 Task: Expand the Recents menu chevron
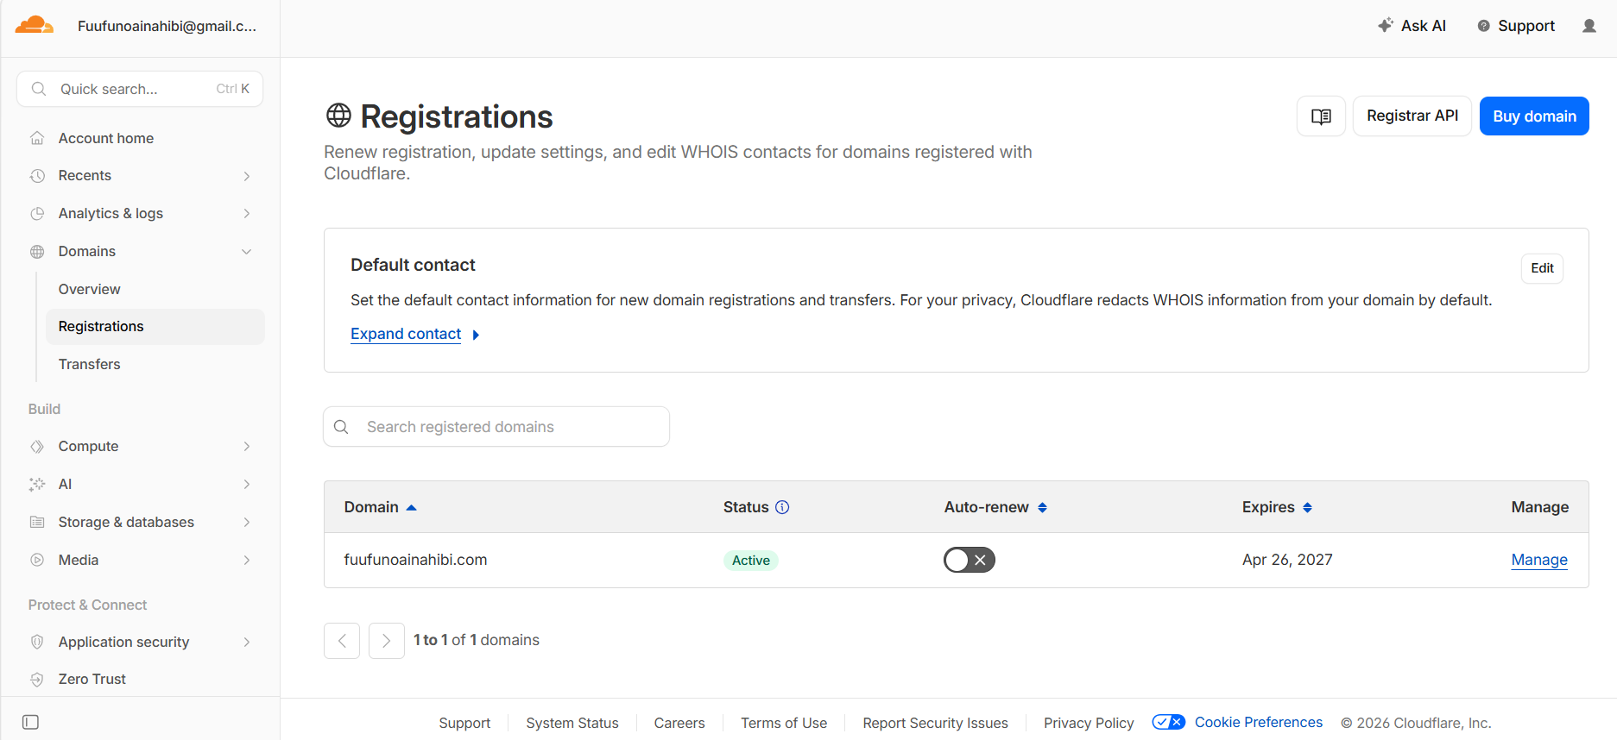(247, 176)
